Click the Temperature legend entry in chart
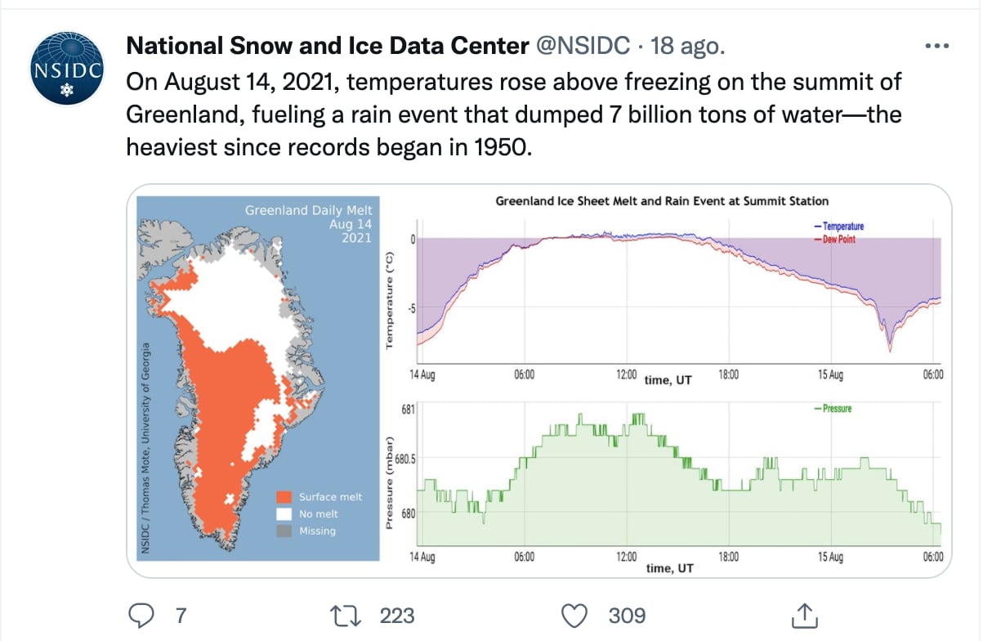Viewport: 992px width, 641px height. pos(842,226)
